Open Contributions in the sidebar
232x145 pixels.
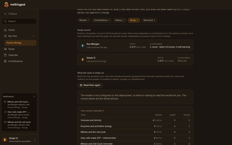pos(19,61)
